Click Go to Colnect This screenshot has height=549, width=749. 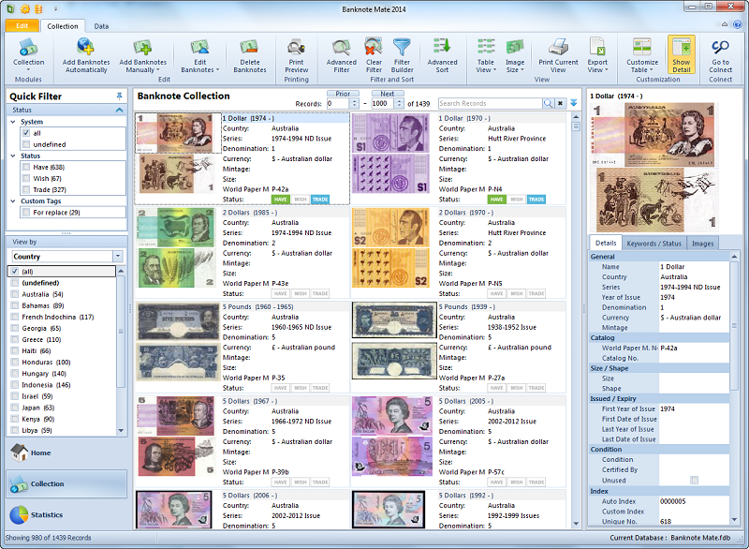[x=720, y=55]
